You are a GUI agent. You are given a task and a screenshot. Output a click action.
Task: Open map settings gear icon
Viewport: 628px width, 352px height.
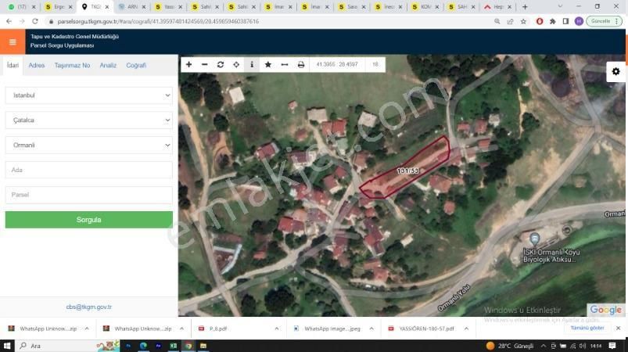616,72
